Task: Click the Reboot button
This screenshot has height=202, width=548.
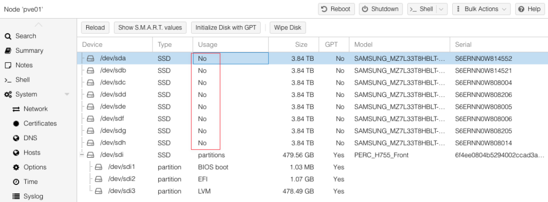Action: click(x=336, y=9)
